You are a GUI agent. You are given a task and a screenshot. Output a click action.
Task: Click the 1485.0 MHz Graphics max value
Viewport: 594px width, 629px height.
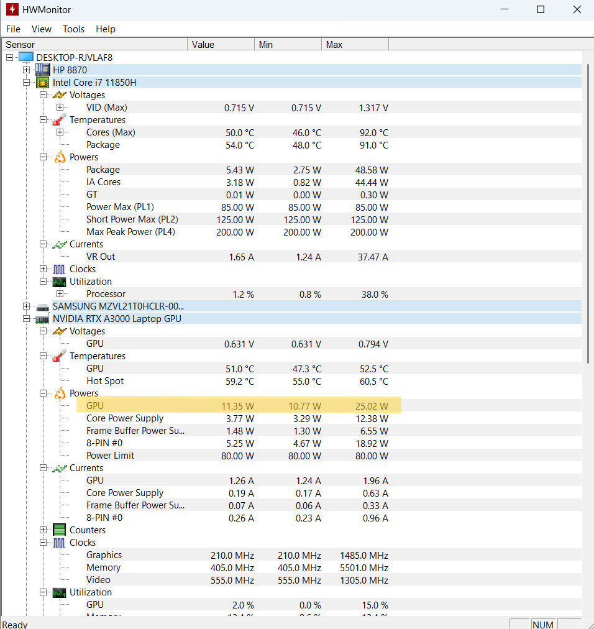pos(364,556)
